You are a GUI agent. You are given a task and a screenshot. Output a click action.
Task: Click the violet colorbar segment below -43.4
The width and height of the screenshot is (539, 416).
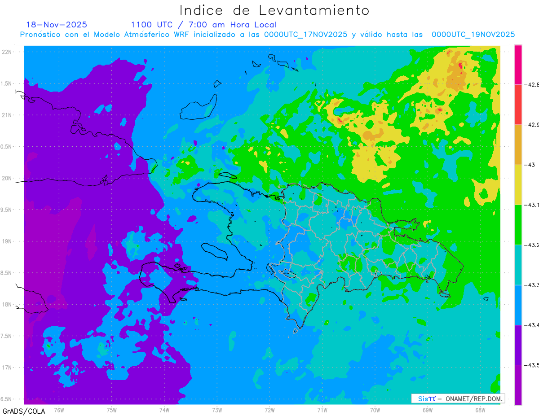[x=518, y=345]
